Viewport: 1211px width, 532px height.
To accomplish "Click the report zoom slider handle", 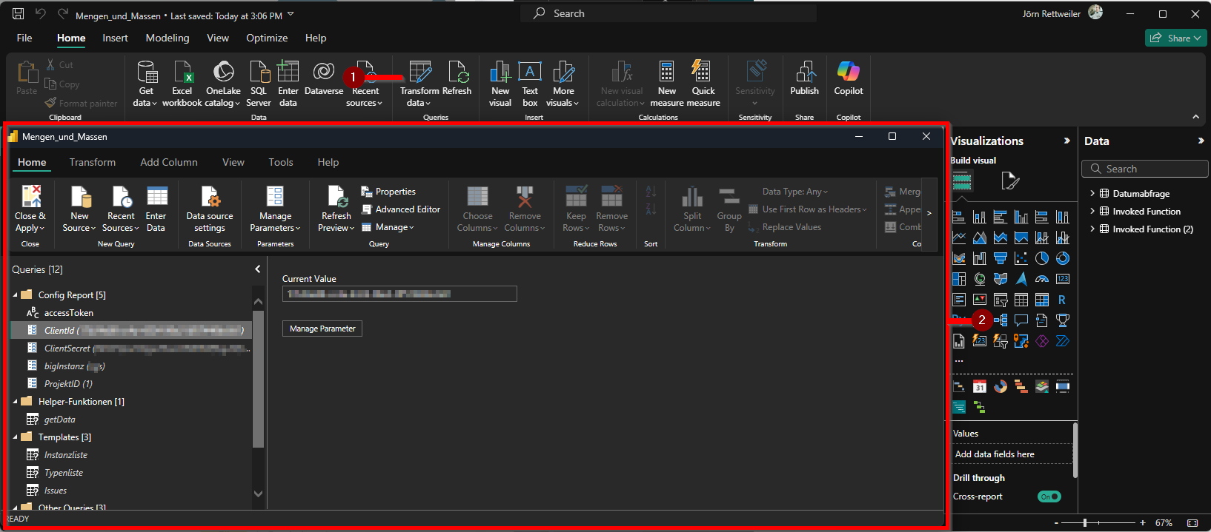I will (x=1085, y=523).
